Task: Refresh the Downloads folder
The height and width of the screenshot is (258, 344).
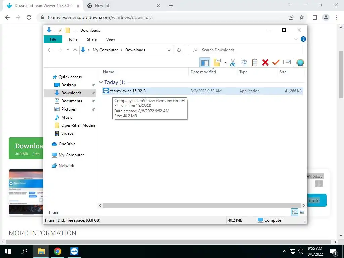Action: click(179, 50)
